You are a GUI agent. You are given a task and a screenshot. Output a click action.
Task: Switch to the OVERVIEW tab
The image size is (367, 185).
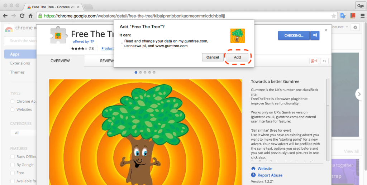tap(60, 61)
